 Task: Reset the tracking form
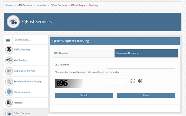(146, 95)
